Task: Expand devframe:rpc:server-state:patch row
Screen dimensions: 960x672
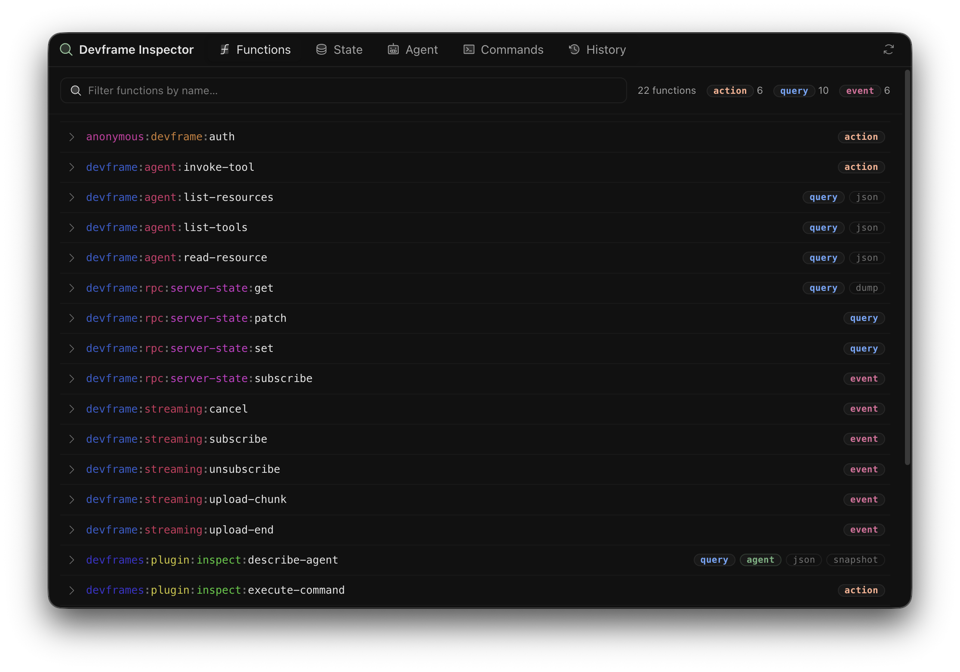Action: pyautogui.click(x=475, y=318)
